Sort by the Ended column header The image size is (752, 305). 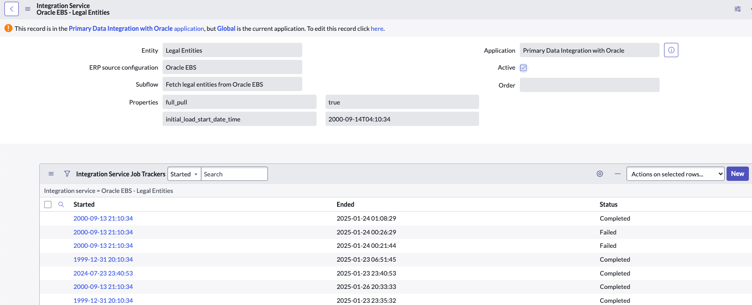tap(345, 205)
